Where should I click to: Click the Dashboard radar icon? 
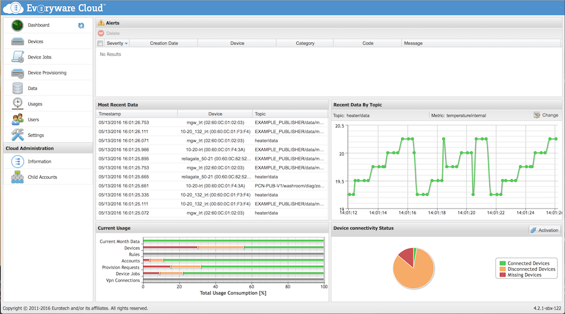pos(18,25)
